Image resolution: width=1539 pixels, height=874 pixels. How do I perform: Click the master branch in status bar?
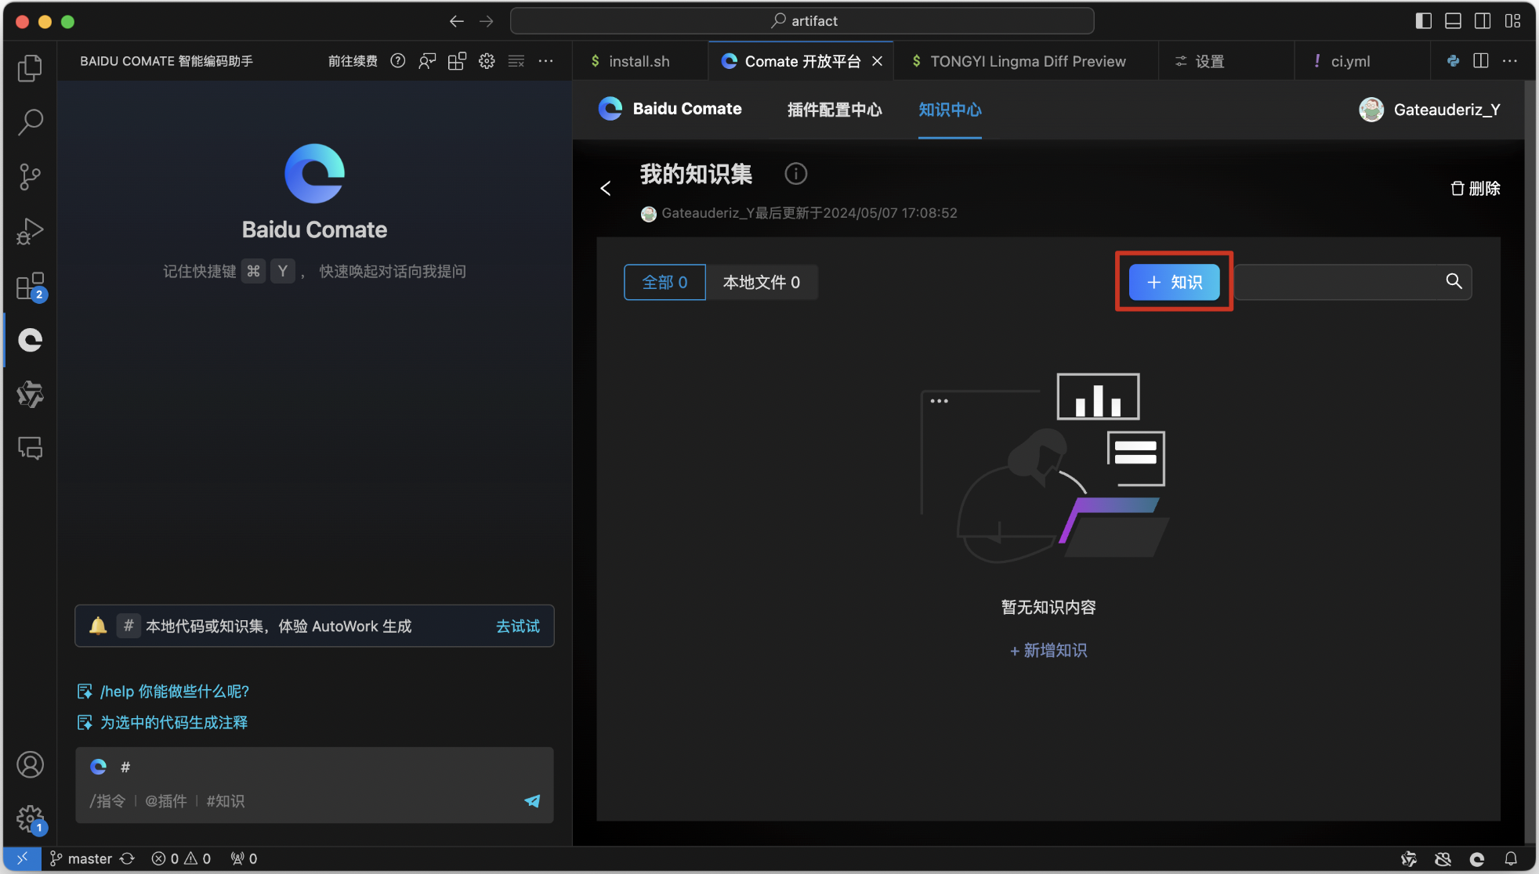[x=81, y=858]
